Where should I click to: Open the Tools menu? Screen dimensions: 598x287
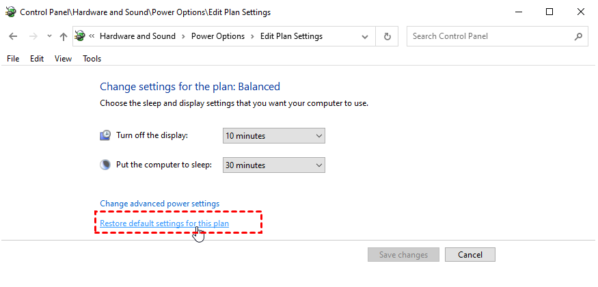[x=92, y=59]
